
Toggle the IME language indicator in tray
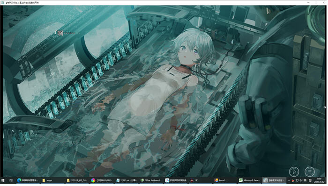click(305, 180)
